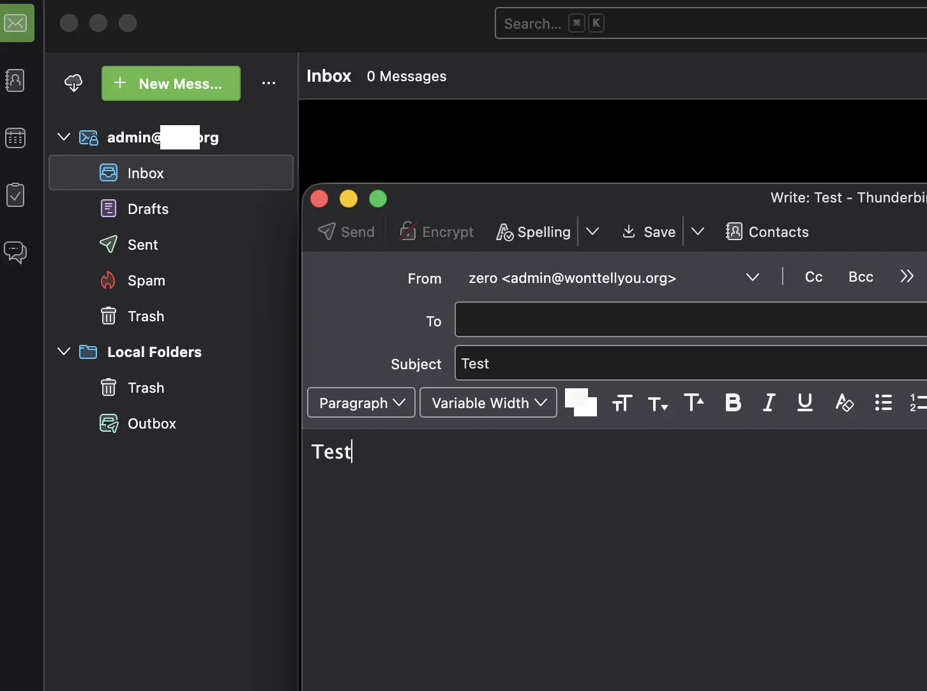
Task: Click into the To recipient field
Action: (x=691, y=319)
